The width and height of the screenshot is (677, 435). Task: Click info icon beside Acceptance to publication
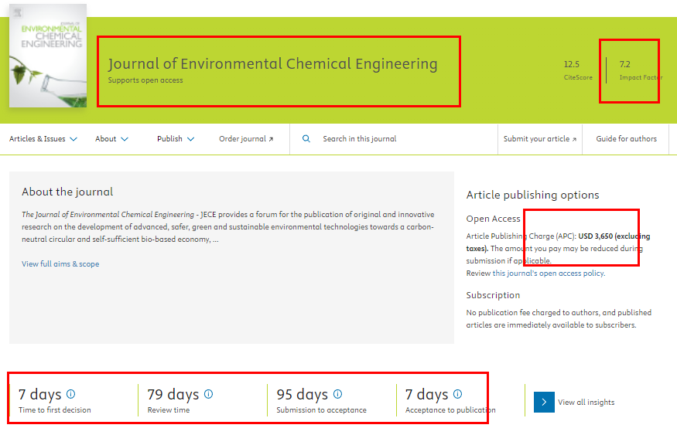pyautogui.click(x=458, y=393)
